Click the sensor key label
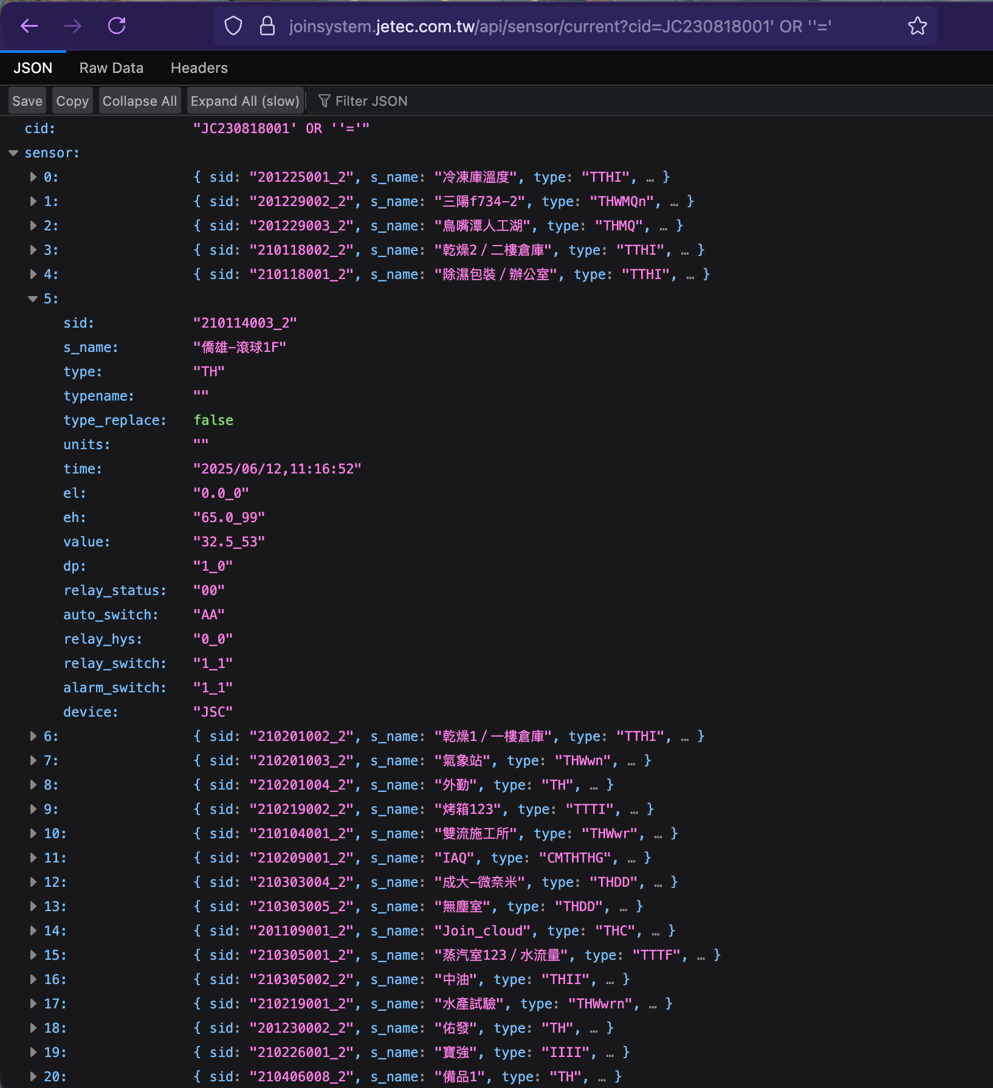Image resolution: width=993 pixels, height=1088 pixels. click(x=52, y=153)
